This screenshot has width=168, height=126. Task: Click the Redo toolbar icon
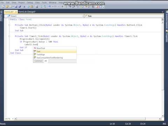click(x=56, y=7)
